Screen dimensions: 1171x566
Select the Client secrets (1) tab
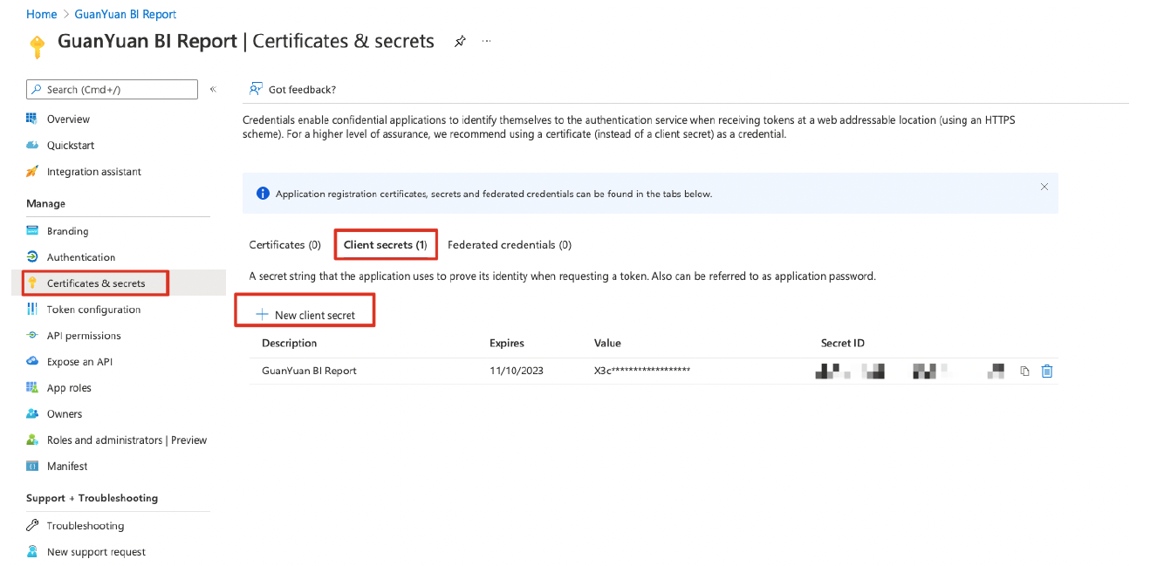(385, 245)
